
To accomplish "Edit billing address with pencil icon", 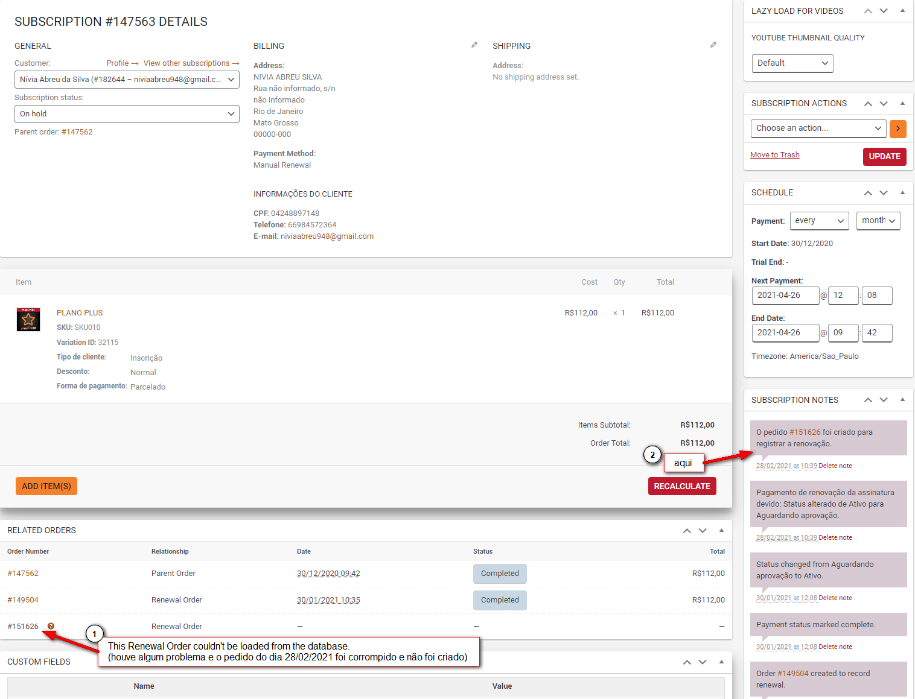I will (474, 45).
